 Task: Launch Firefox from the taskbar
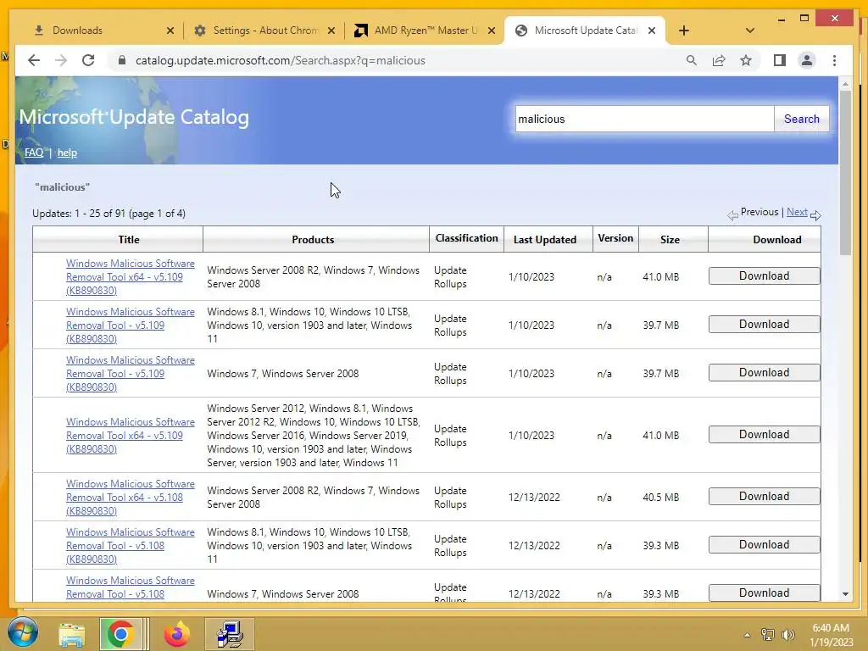tap(177, 634)
